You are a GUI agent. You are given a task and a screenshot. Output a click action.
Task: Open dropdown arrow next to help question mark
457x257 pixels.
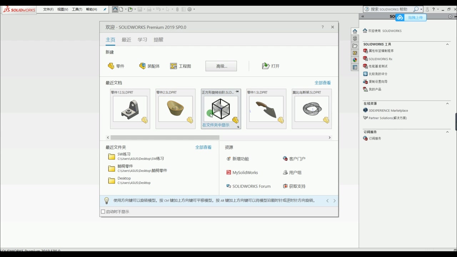point(437,9)
